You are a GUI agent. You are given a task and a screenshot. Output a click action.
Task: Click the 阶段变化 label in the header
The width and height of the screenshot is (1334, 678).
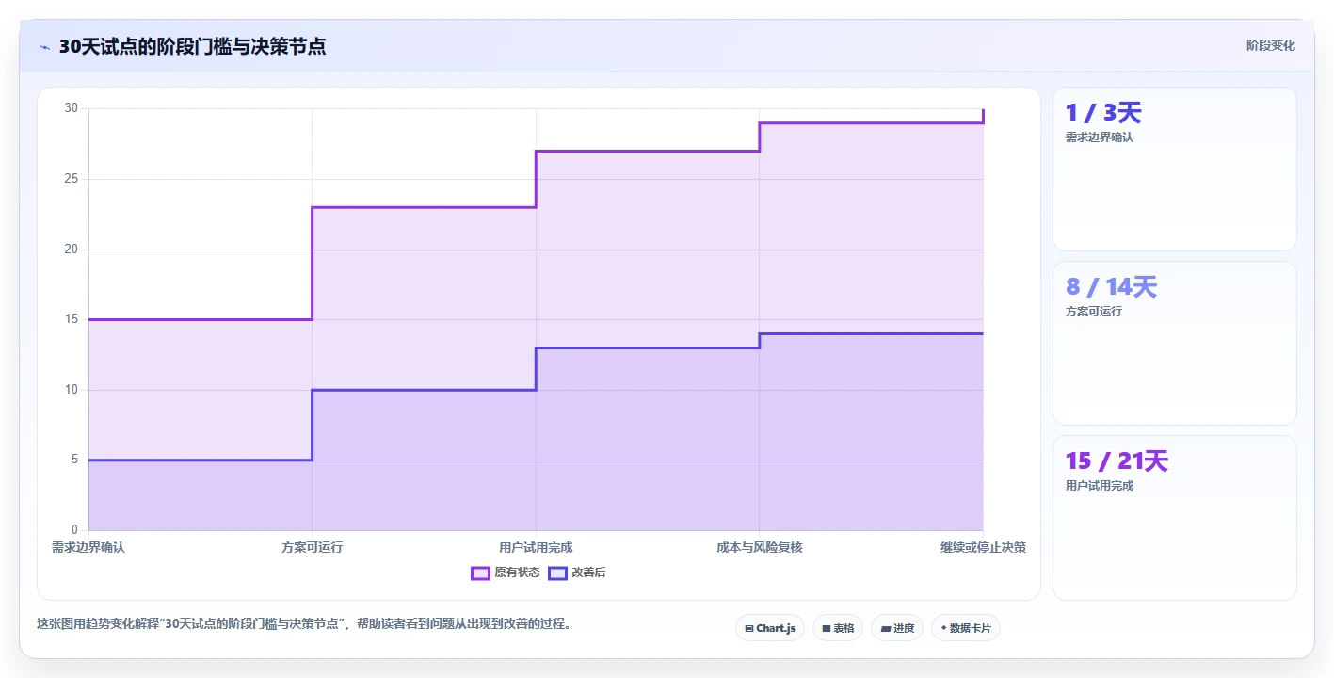click(1271, 45)
